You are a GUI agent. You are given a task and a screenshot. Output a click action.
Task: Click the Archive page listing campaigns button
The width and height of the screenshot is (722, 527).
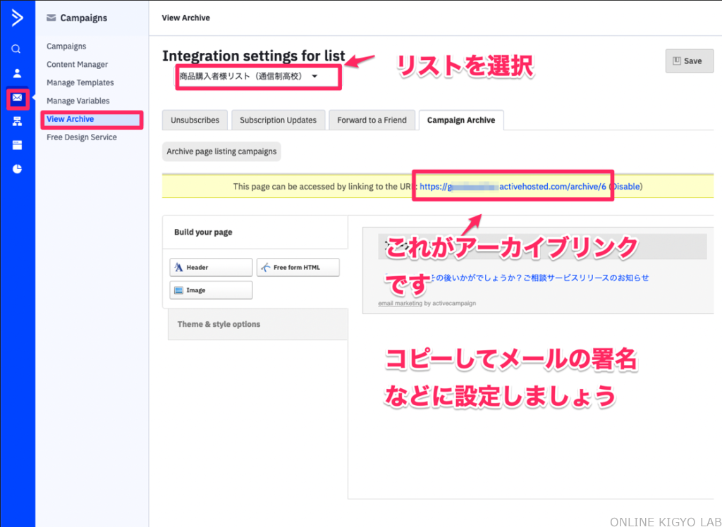click(x=221, y=151)
